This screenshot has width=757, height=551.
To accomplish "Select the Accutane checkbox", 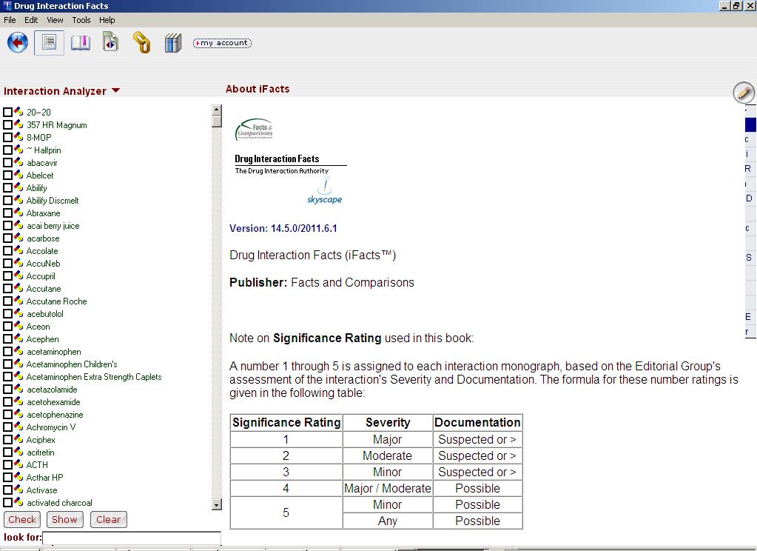I will pyautogui.click(x=8, y=289).
